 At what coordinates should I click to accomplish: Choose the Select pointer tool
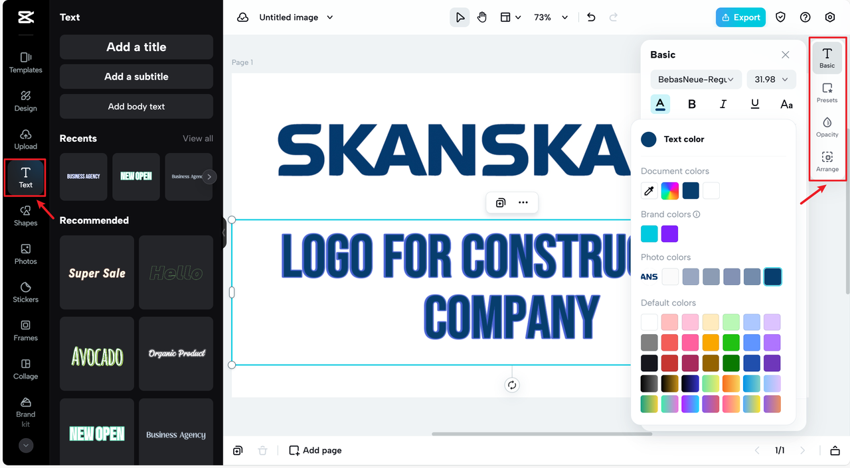[460, 17]
